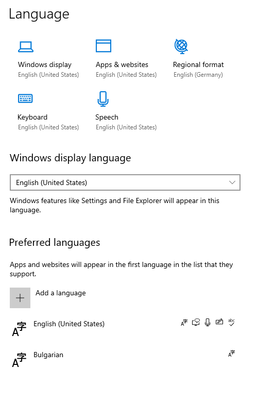Viewport: 274px width, 402px height.
Task: Click the Apps & websites window icon
Action: pyautogui.click(x=104, y=46)
